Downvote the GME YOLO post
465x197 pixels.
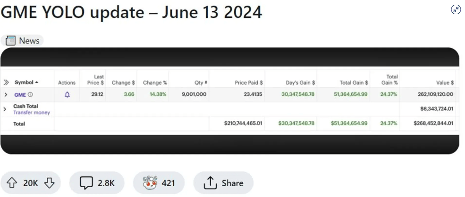click(49, 183)
